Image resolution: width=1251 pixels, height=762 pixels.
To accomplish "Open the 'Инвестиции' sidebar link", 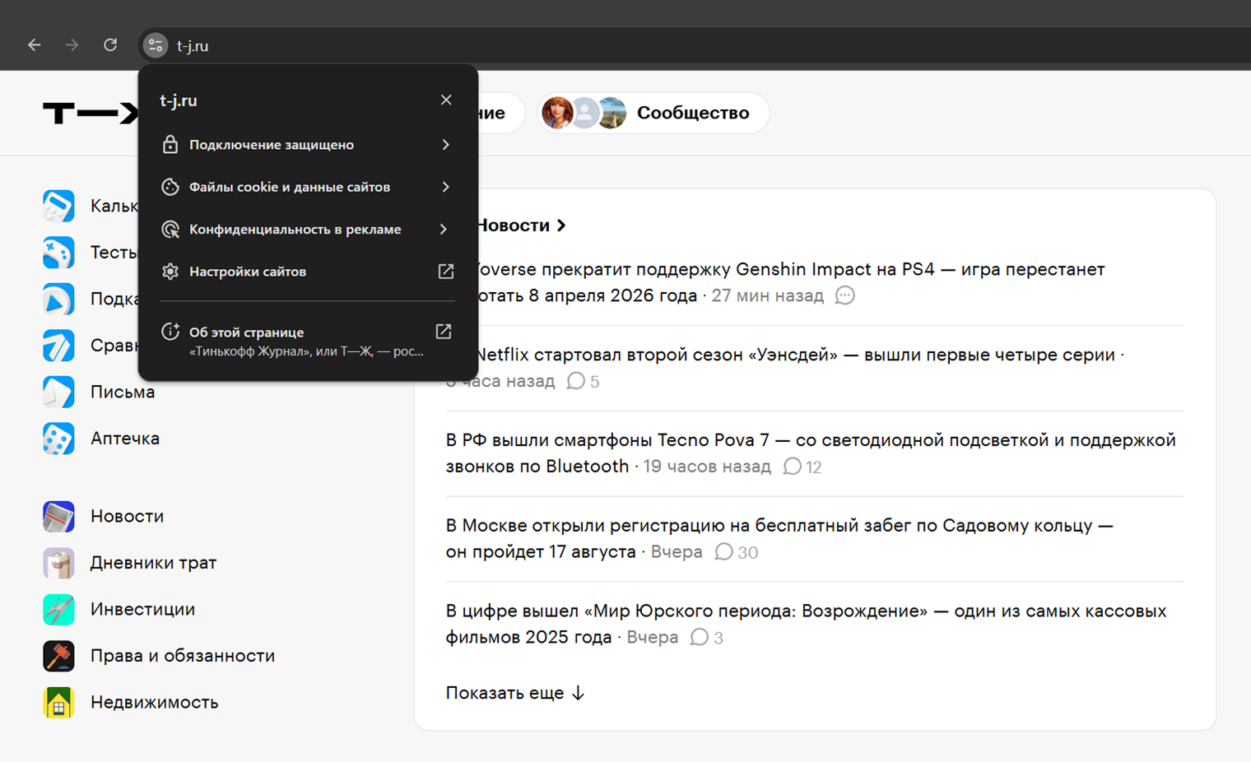I will click(x=142, y=609).
